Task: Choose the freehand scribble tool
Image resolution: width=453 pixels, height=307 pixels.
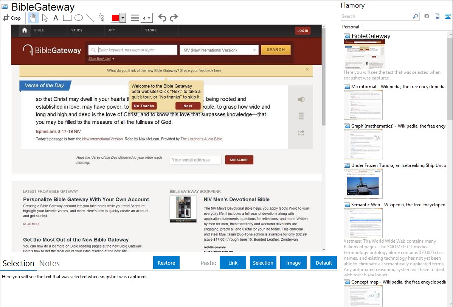Action: click(101, 18)
